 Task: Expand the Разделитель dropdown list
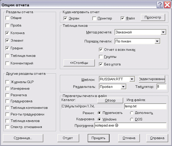123,87
